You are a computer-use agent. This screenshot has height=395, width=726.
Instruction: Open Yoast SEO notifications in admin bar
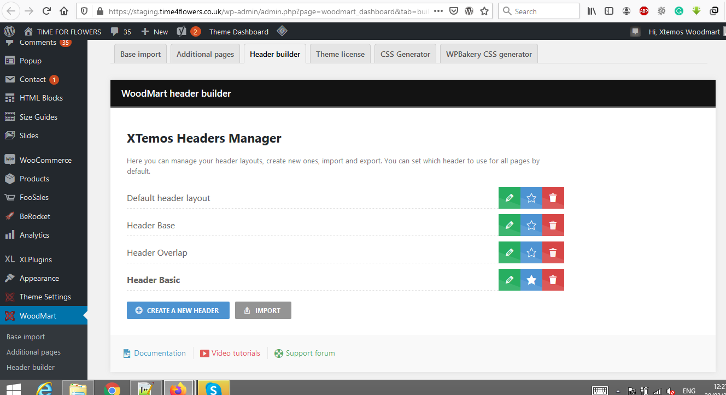[x=189, y=32]
